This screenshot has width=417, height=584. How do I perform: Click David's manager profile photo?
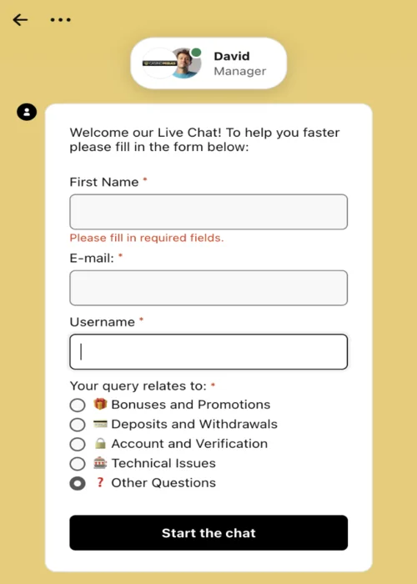click(x=187, y=63)
